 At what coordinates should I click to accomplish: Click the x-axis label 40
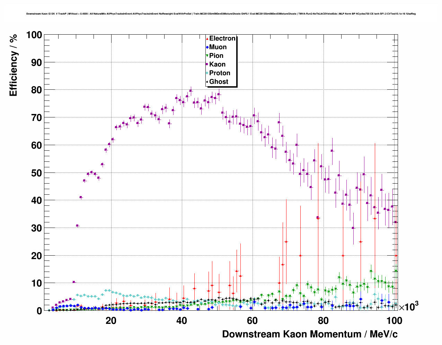pos(182,321)
